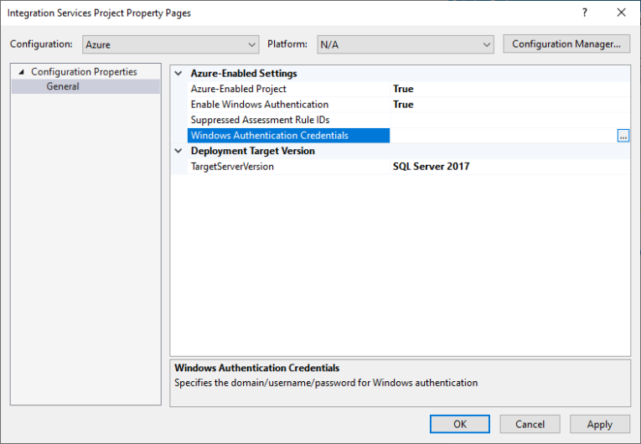This screenshot has width=641, height=444.
Task: Click True value for Azure-Enabled Project
Action: (403, 89)
